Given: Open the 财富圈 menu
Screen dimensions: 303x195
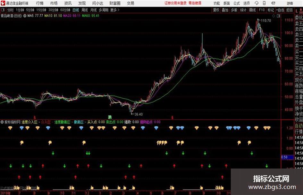Looking at the screenshot, I should click(x=115, y=3).
